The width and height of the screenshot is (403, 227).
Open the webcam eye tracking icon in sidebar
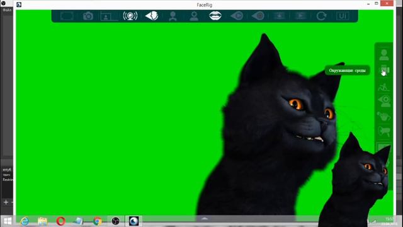click(x=384, y=101)
